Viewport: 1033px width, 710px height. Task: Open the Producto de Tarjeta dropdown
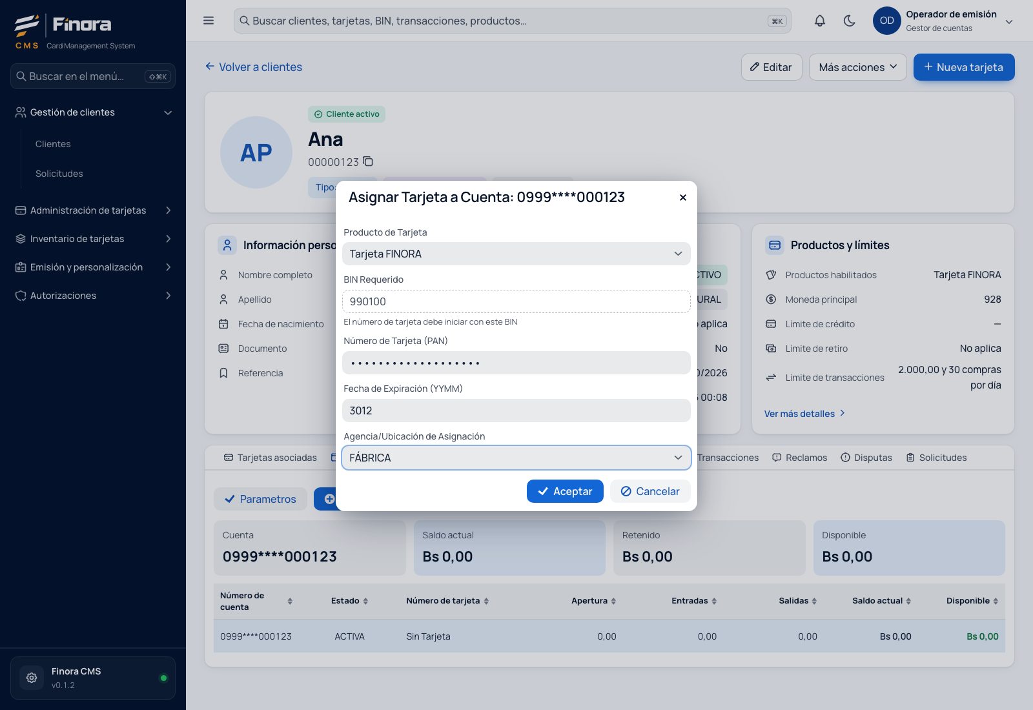click(516, 254)
